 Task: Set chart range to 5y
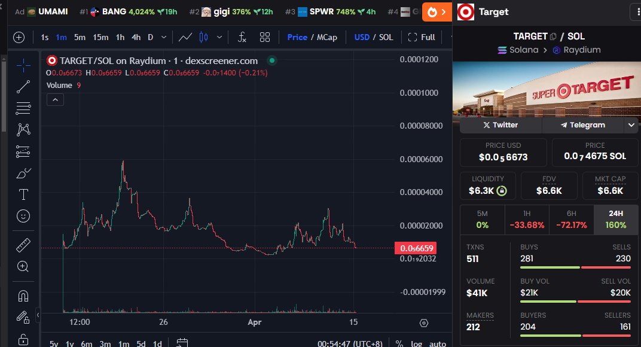(x=54, y=344)
